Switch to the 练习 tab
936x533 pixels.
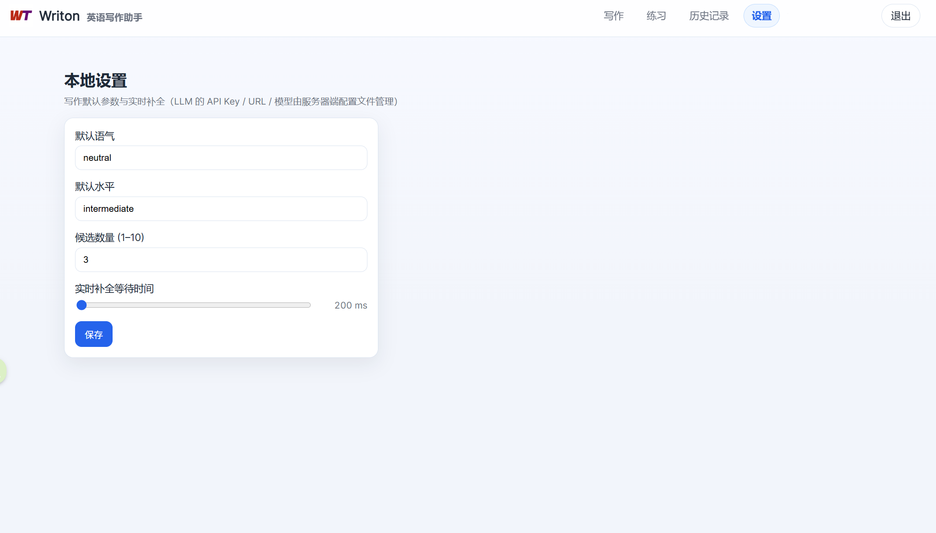656,16
